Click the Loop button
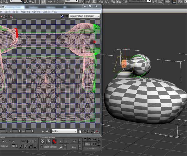Screen dimensions: 187x156 point(74,141)
